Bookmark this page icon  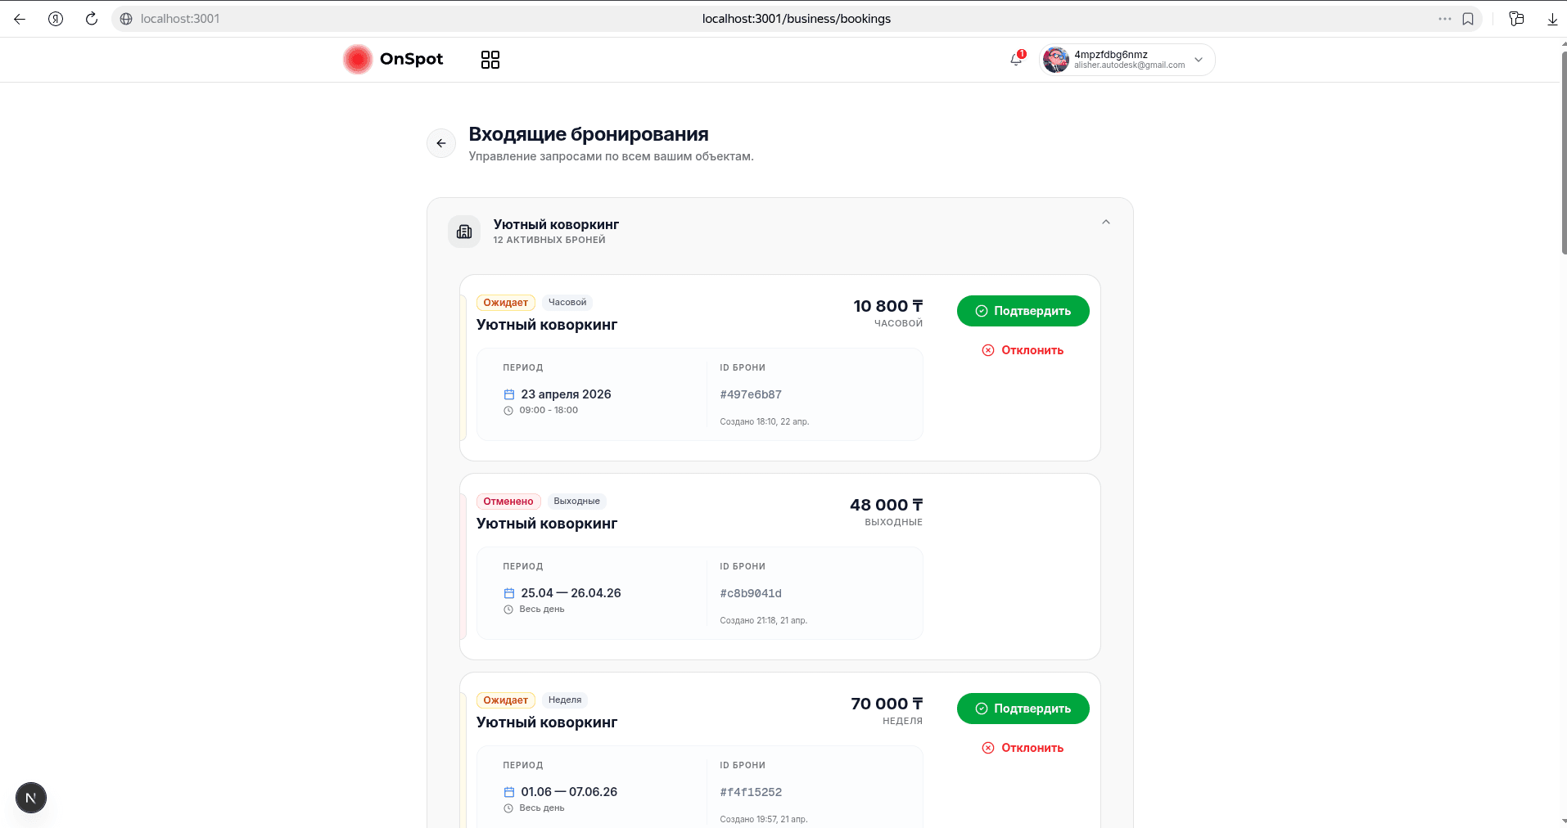[1468, 19]
